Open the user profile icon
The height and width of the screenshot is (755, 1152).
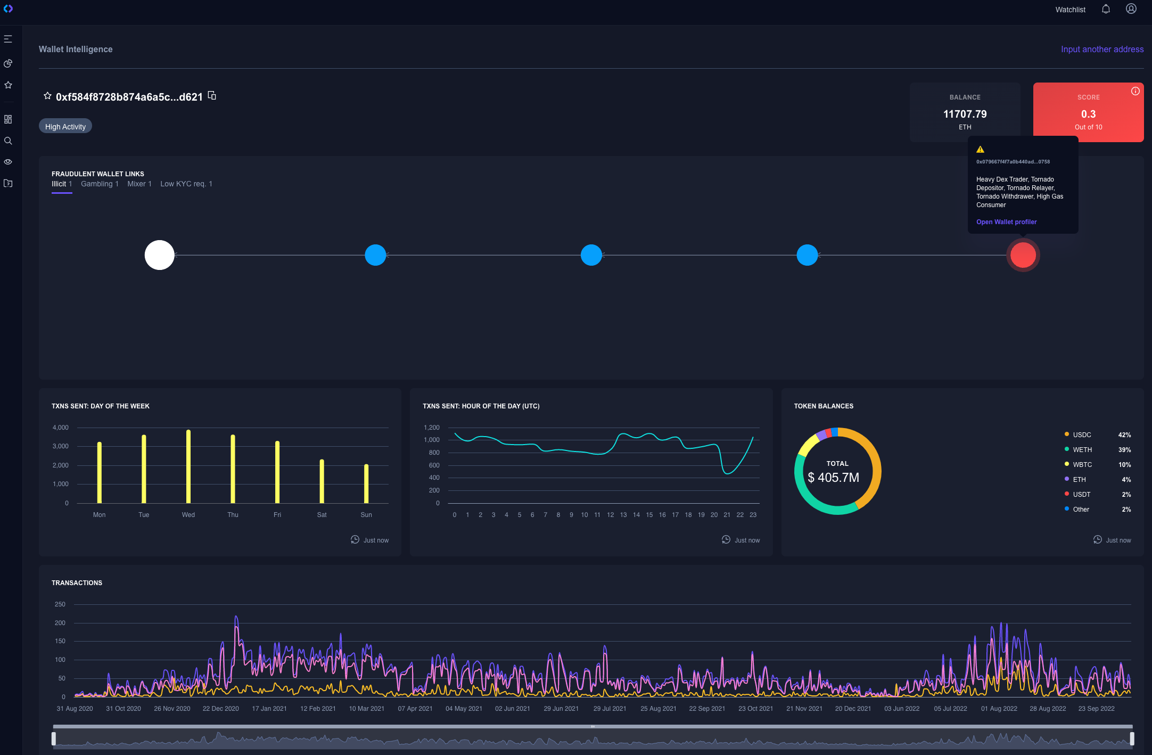[x=1131, y=9]
